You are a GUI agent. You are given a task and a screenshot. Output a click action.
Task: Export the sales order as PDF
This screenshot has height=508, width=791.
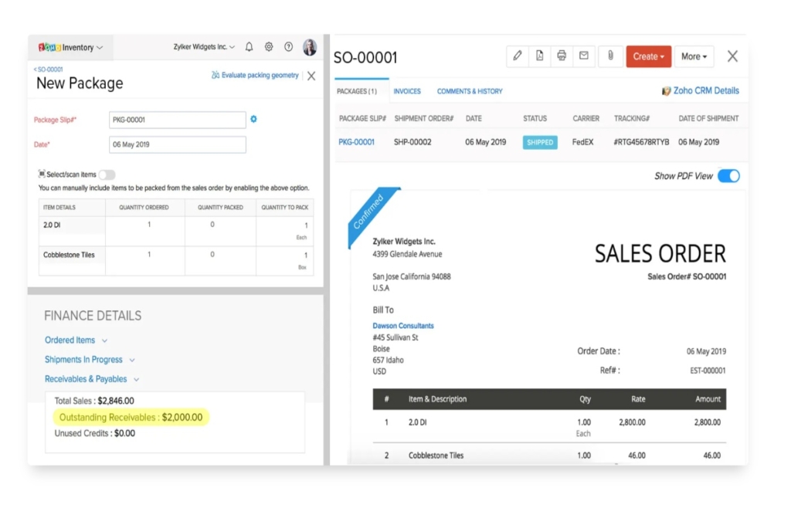coord(539,56)
